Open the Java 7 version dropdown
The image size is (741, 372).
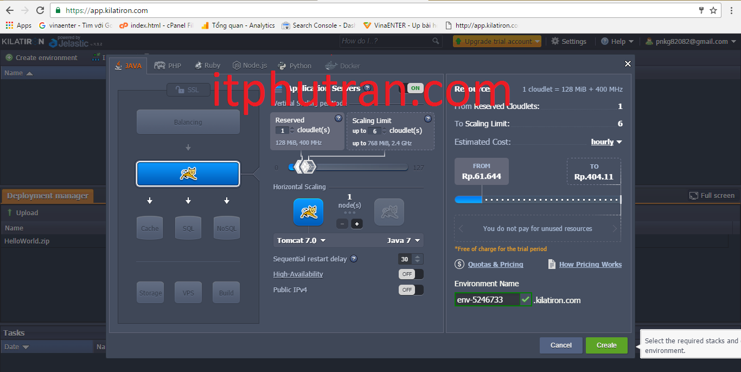[403, 240]
